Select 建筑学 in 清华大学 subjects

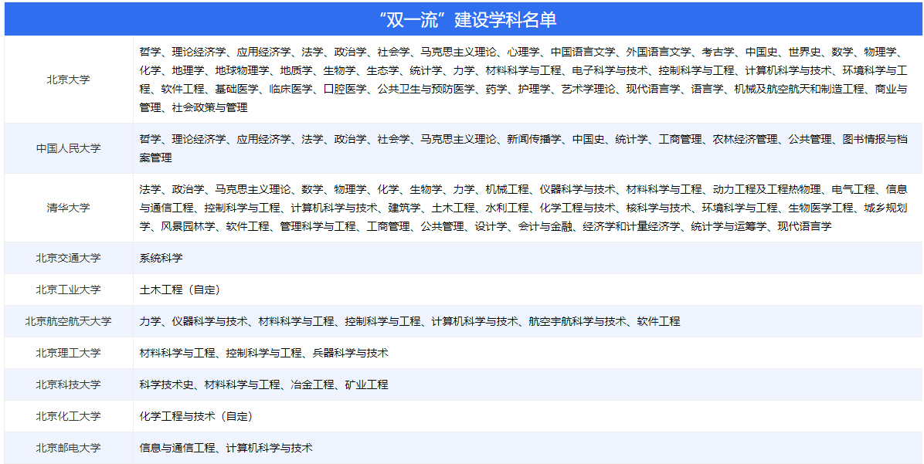[405, 208]
